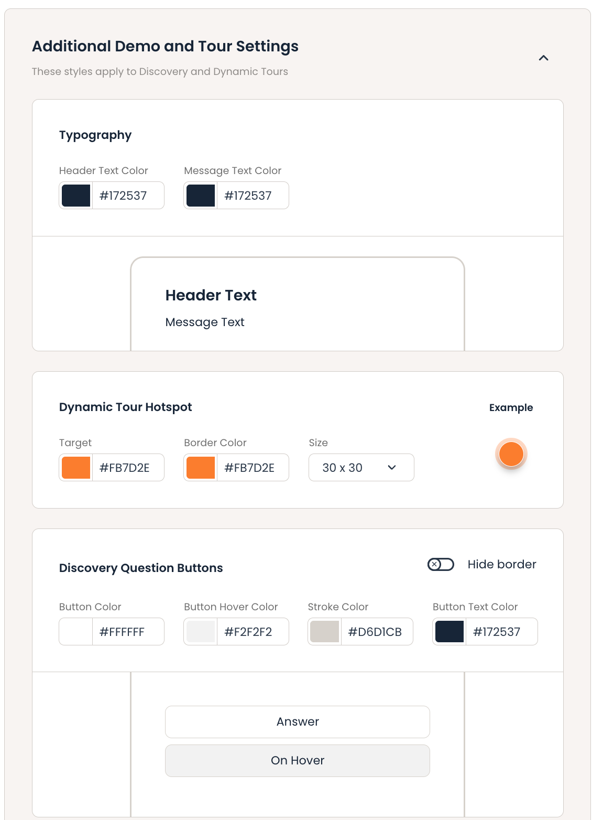Toggle the Hide border switch
Screen dimensions: 592x820
click(x=441, y=564)
